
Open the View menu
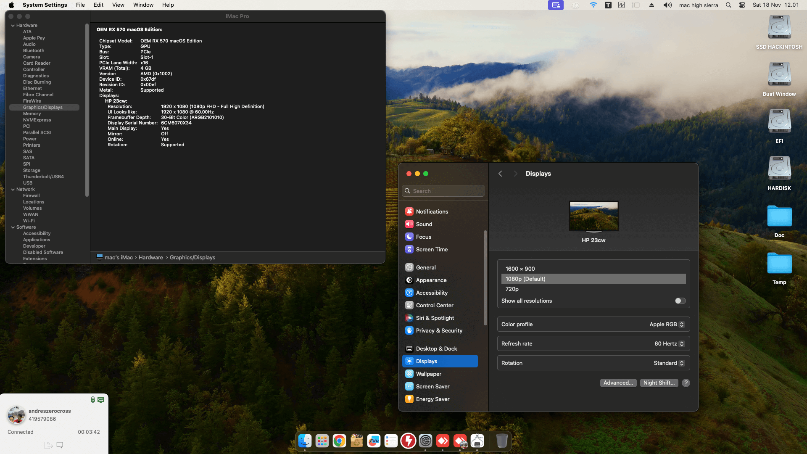pyautogui.click(x=118, y=5)
